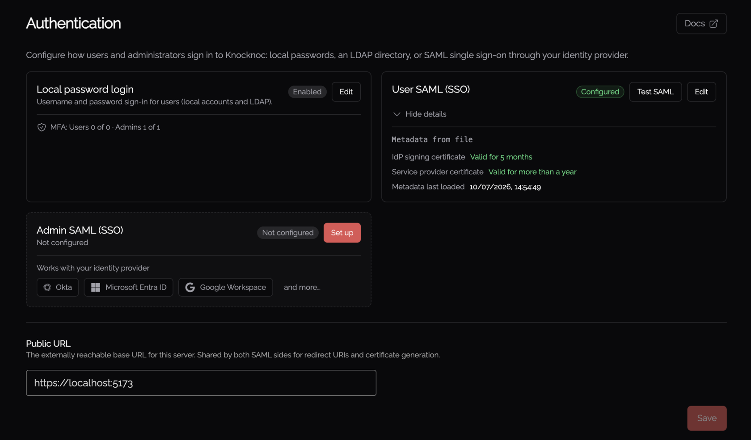Click the Okta provider label
The height and width of the screenshot is (440, 751).
pyautogui.click(x=64, y=287)
